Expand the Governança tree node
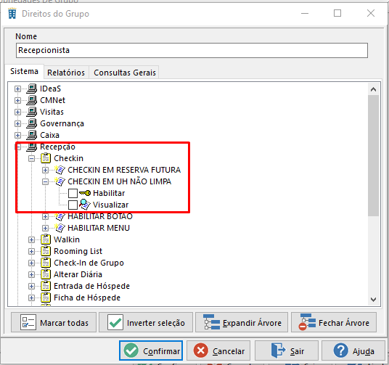This screenshot has width=389, height=365. [x=17, y=123]
